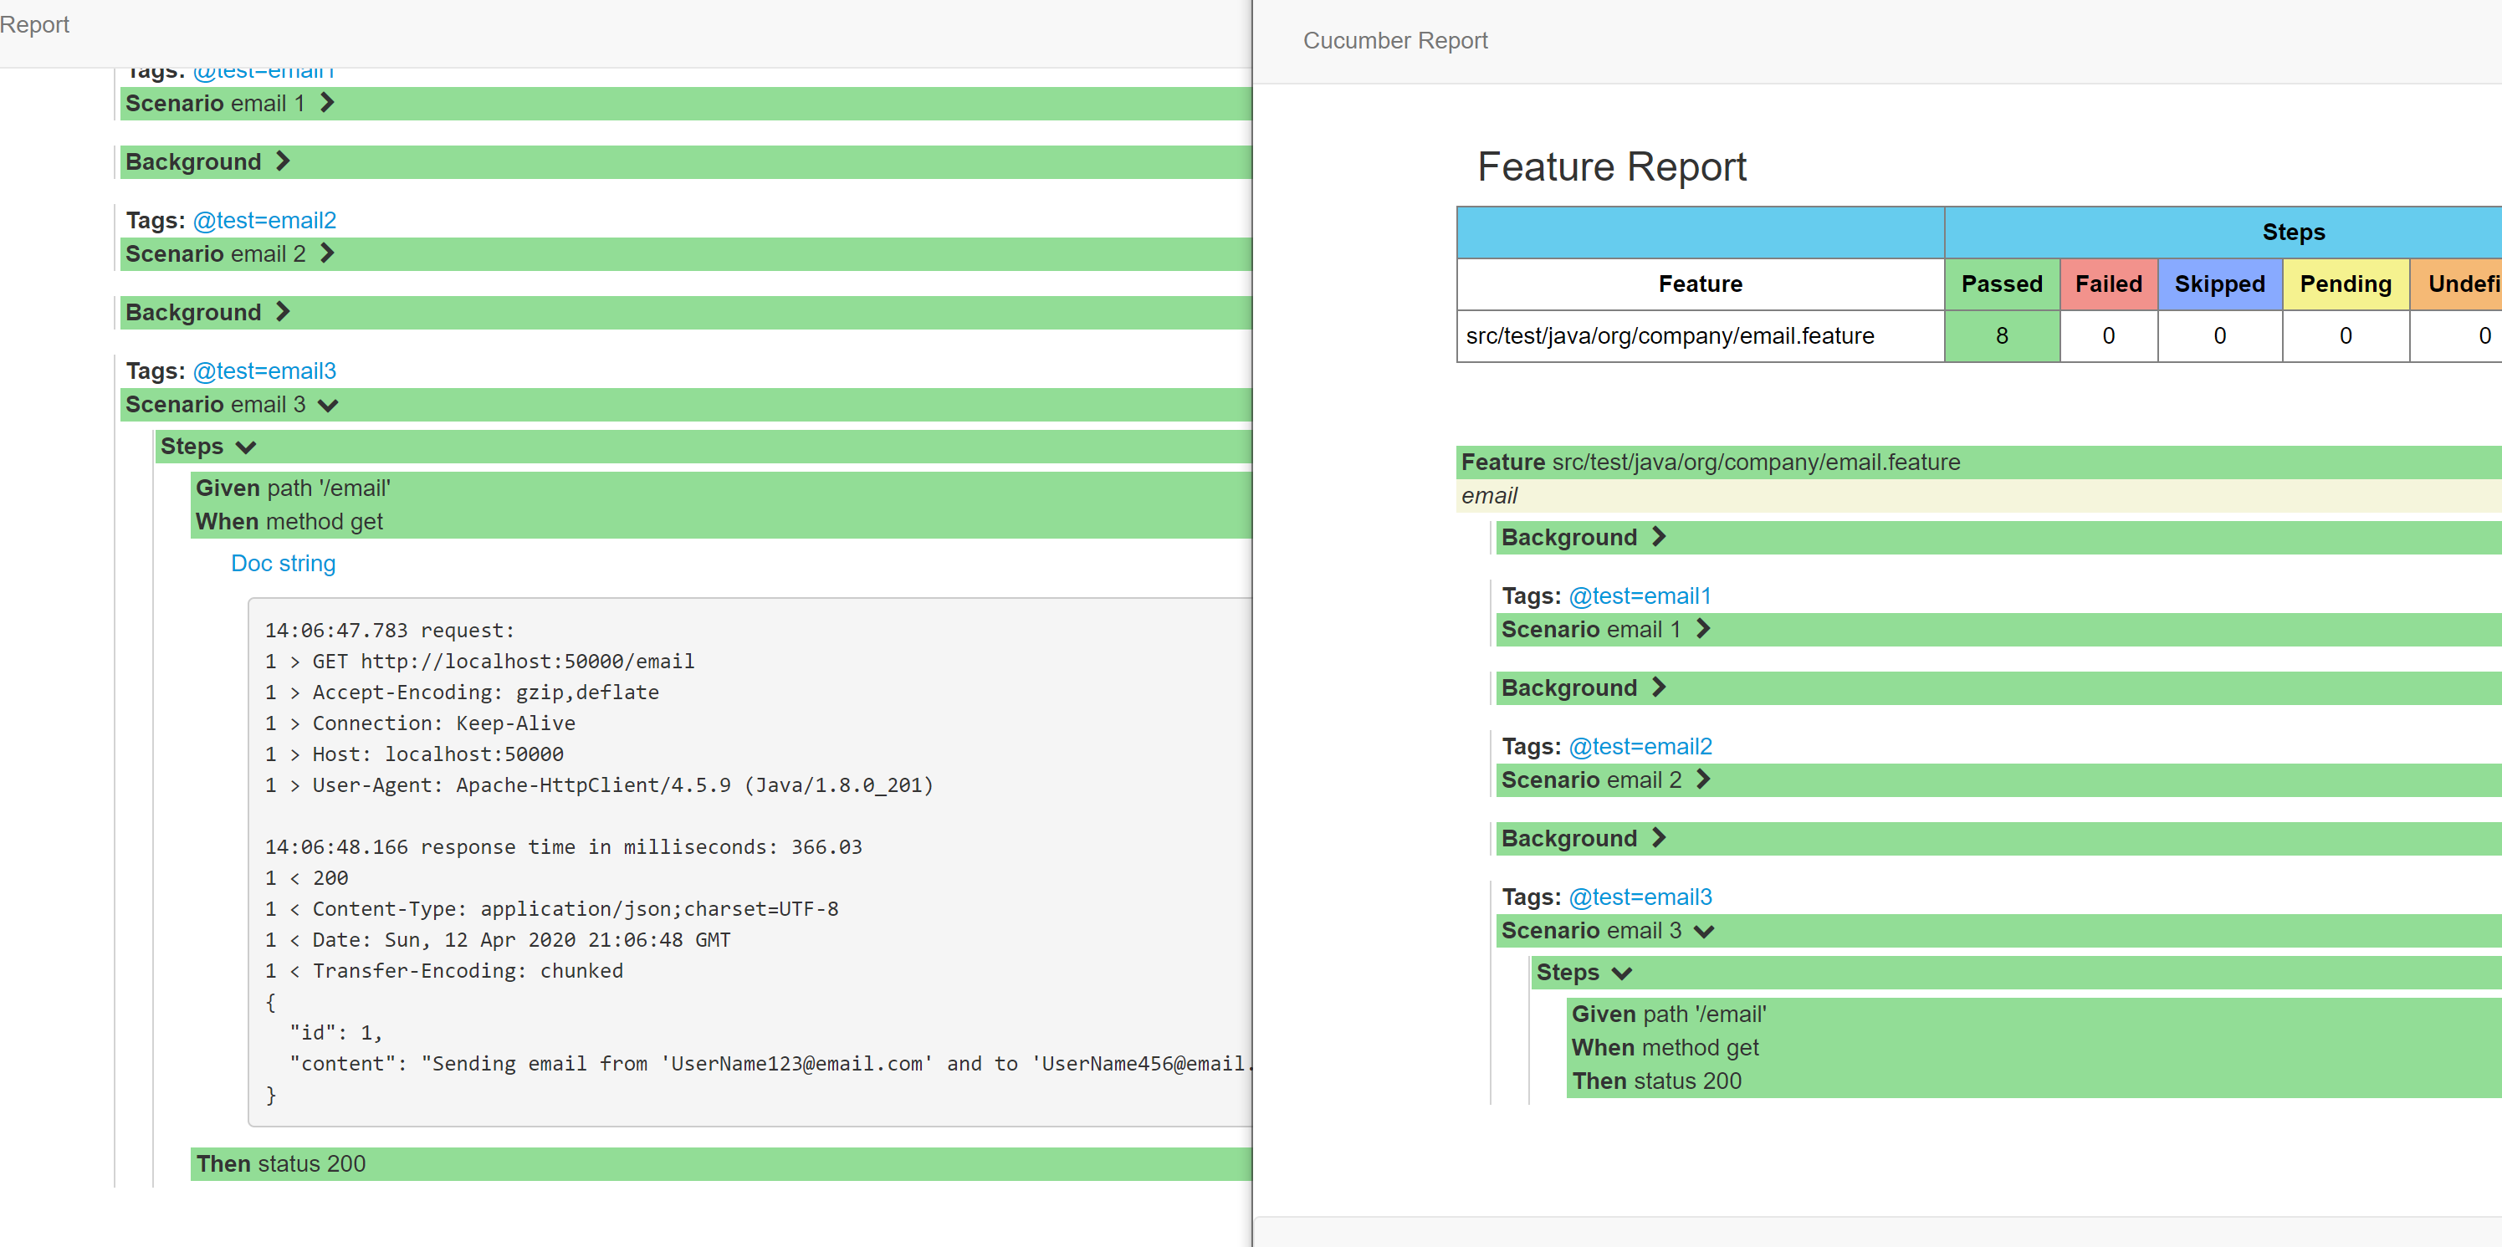Open the @test=email2 tag link
This screenshot has width=2502, height=1247.
click(264, 221)
